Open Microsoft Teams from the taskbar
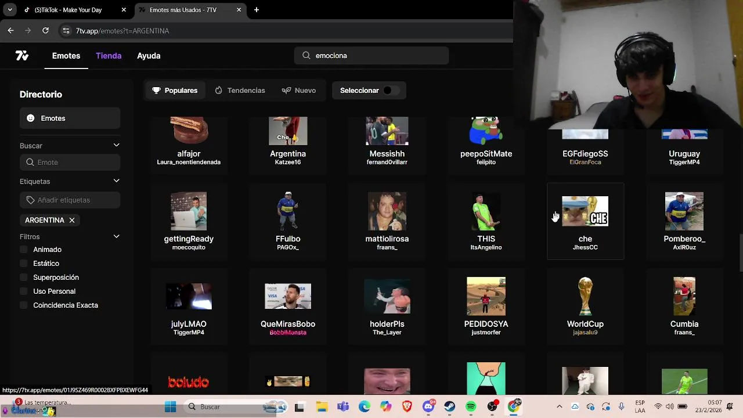Screen dimensions: 743x418 pos(342,407)
